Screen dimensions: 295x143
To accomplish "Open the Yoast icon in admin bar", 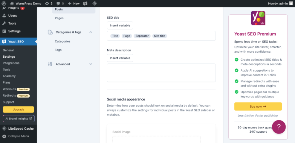I will (85, 3).
